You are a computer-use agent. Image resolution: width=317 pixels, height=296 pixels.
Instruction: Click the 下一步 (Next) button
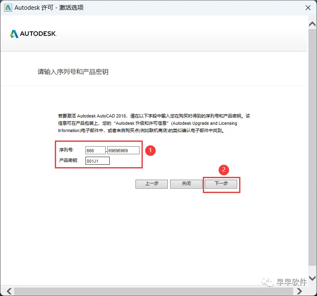point(221,184)
